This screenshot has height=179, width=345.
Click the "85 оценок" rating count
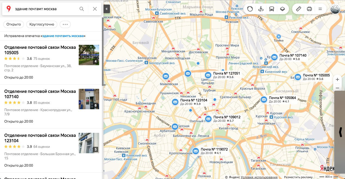click(42, 103)
